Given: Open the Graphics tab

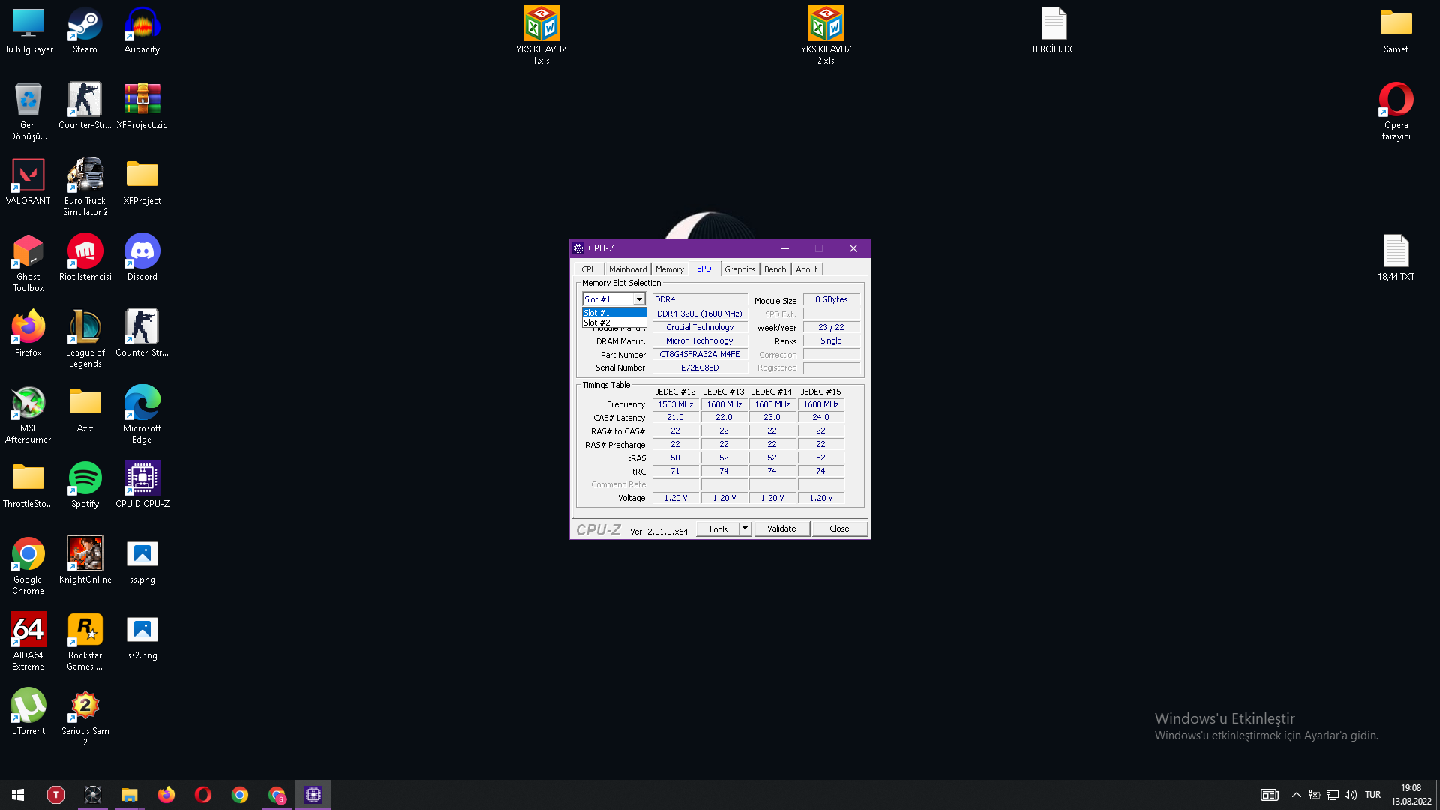Looking at the screenshot, I should point(739,269).
